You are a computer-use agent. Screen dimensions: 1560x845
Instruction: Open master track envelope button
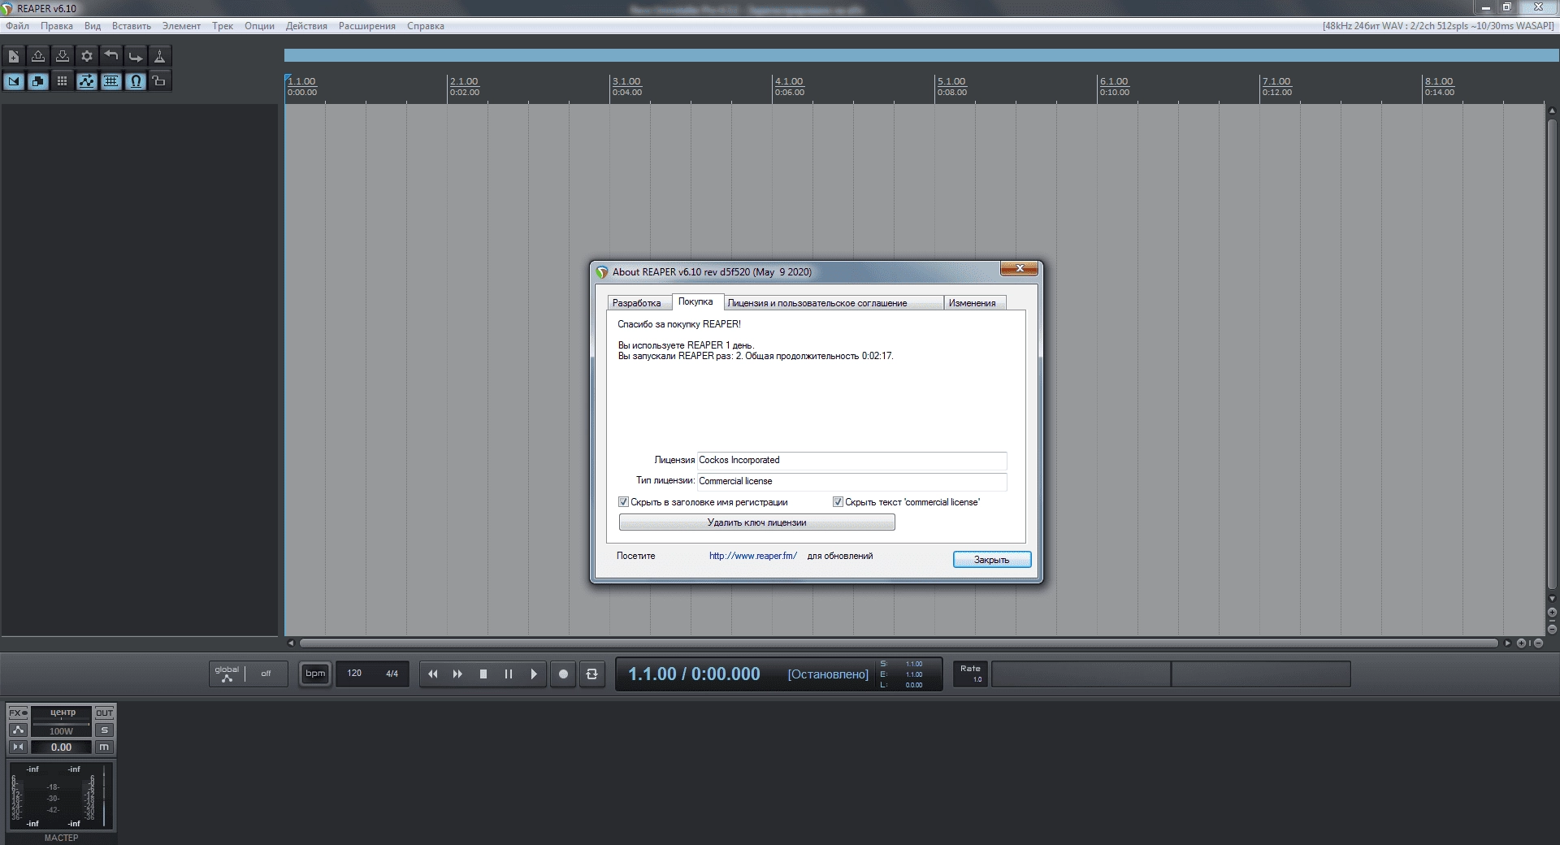pos(18,730)
